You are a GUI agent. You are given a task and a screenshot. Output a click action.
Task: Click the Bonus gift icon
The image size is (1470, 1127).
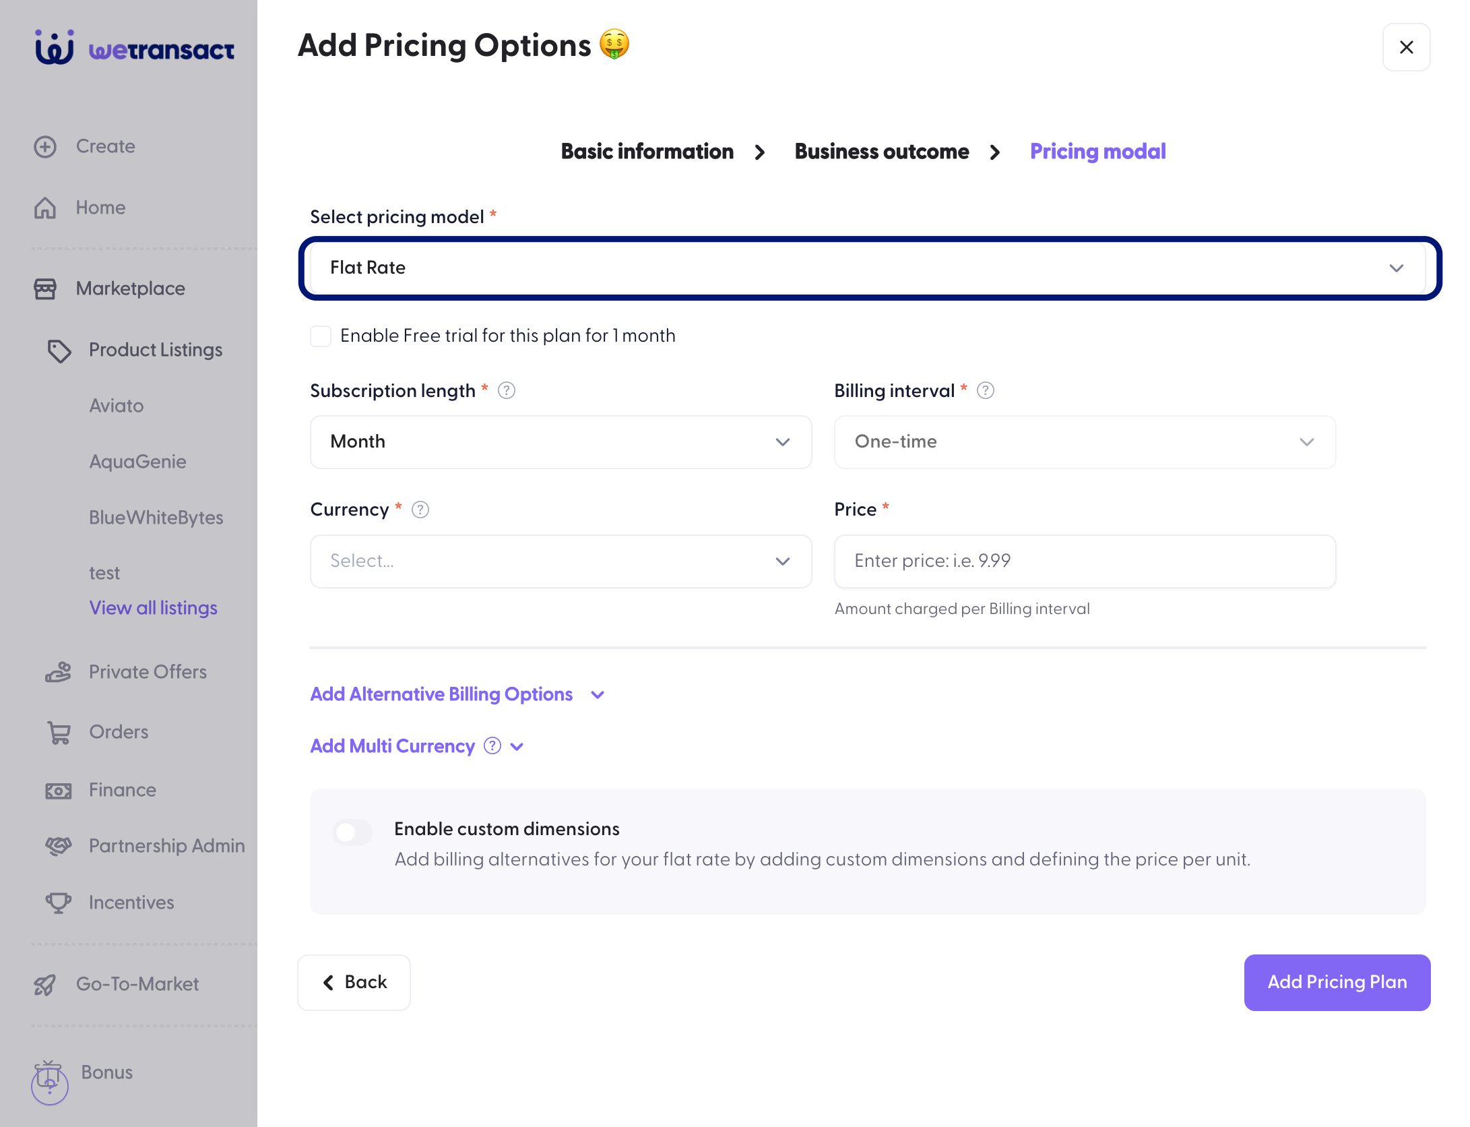coord(49,1075)
